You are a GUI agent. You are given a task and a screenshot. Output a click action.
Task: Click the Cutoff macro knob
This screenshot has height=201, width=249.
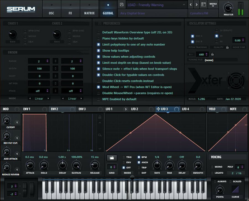tap(7, 120)
